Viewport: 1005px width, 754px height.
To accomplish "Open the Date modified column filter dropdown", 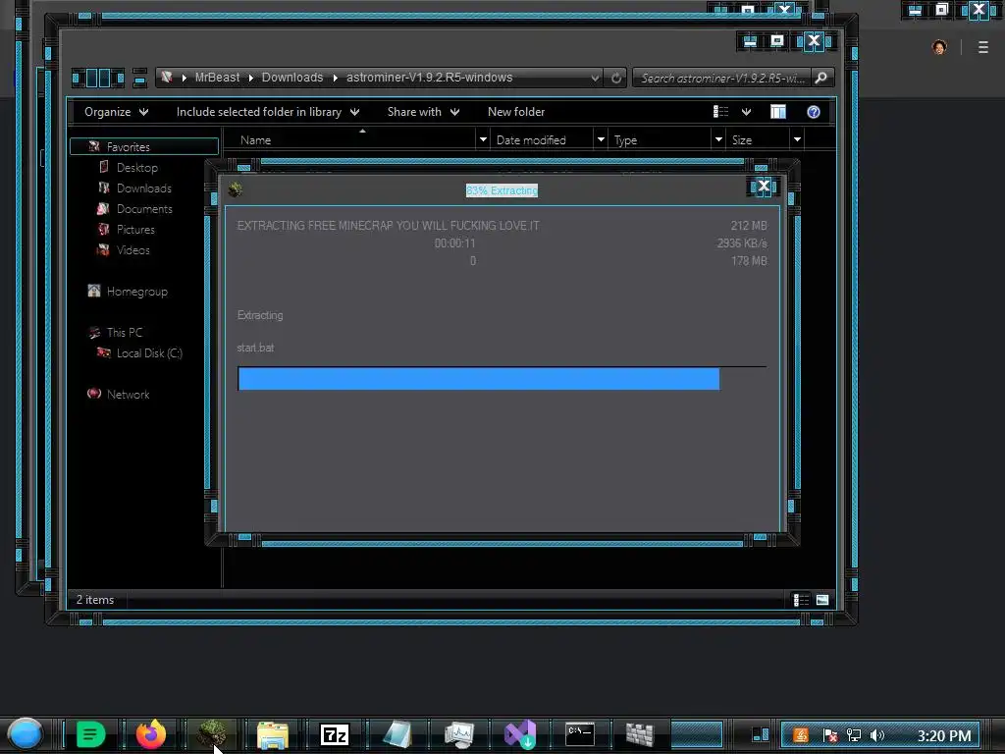I will tap(601, 139).
